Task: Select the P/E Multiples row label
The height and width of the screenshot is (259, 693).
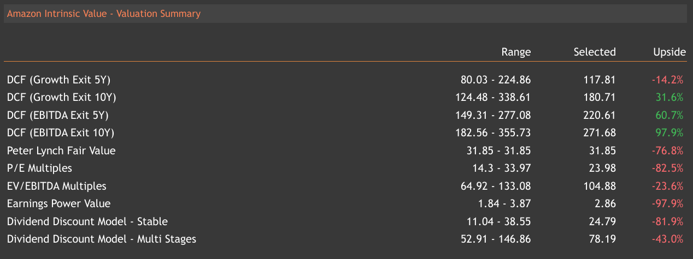Action: pos(39,168)
